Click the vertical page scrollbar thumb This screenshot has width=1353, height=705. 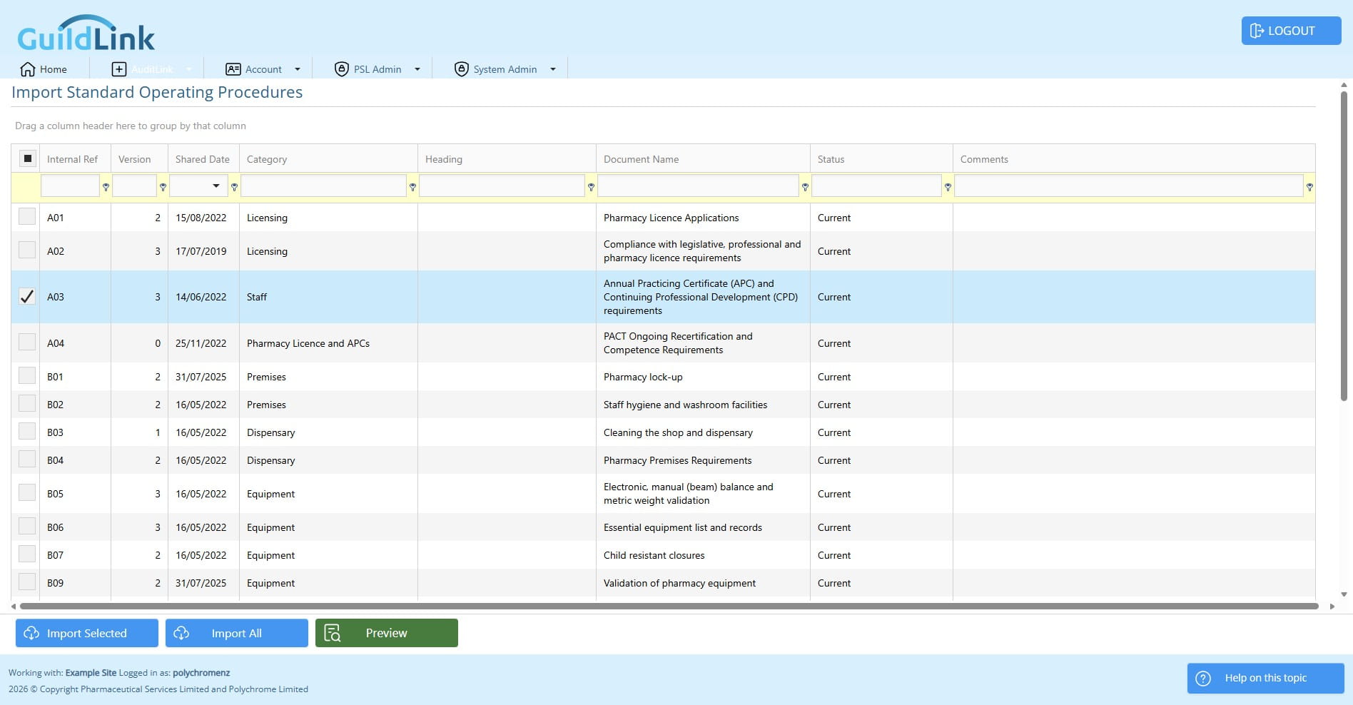[1344, 246]
